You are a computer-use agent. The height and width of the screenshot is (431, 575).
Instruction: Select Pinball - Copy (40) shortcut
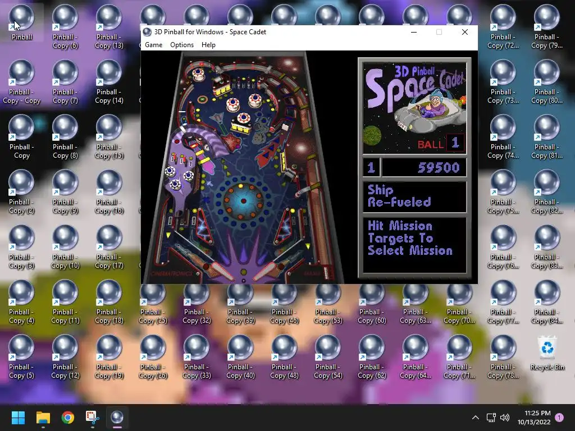(x=240, y=357)
